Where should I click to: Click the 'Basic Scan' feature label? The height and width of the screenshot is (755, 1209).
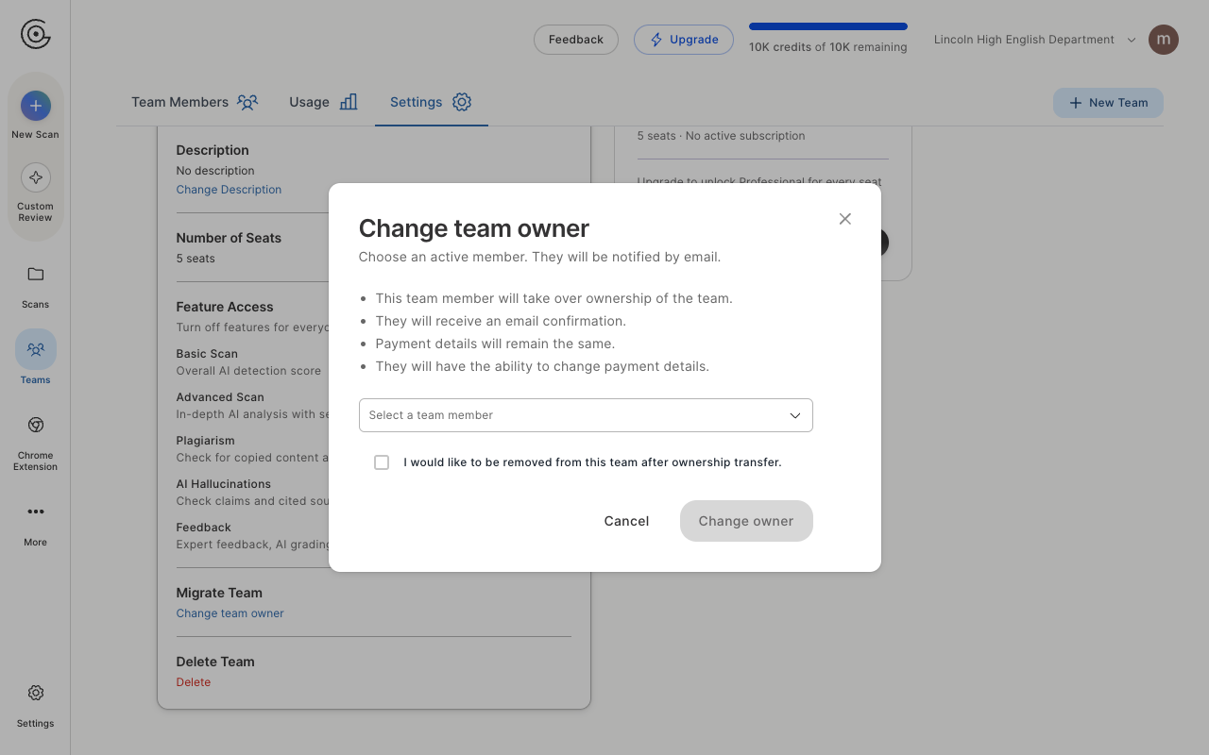pos(207,354)
